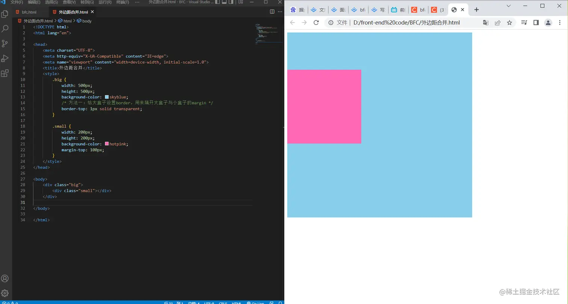Open the Search view in VS Code

[5, 29]
